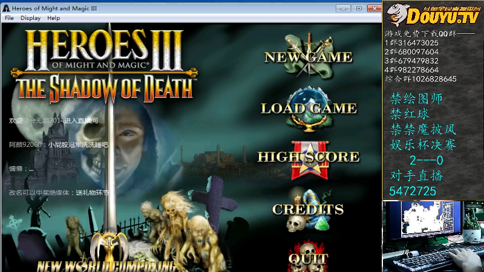Maximize the Heroes of Might and Magic window

click(359, 8)
